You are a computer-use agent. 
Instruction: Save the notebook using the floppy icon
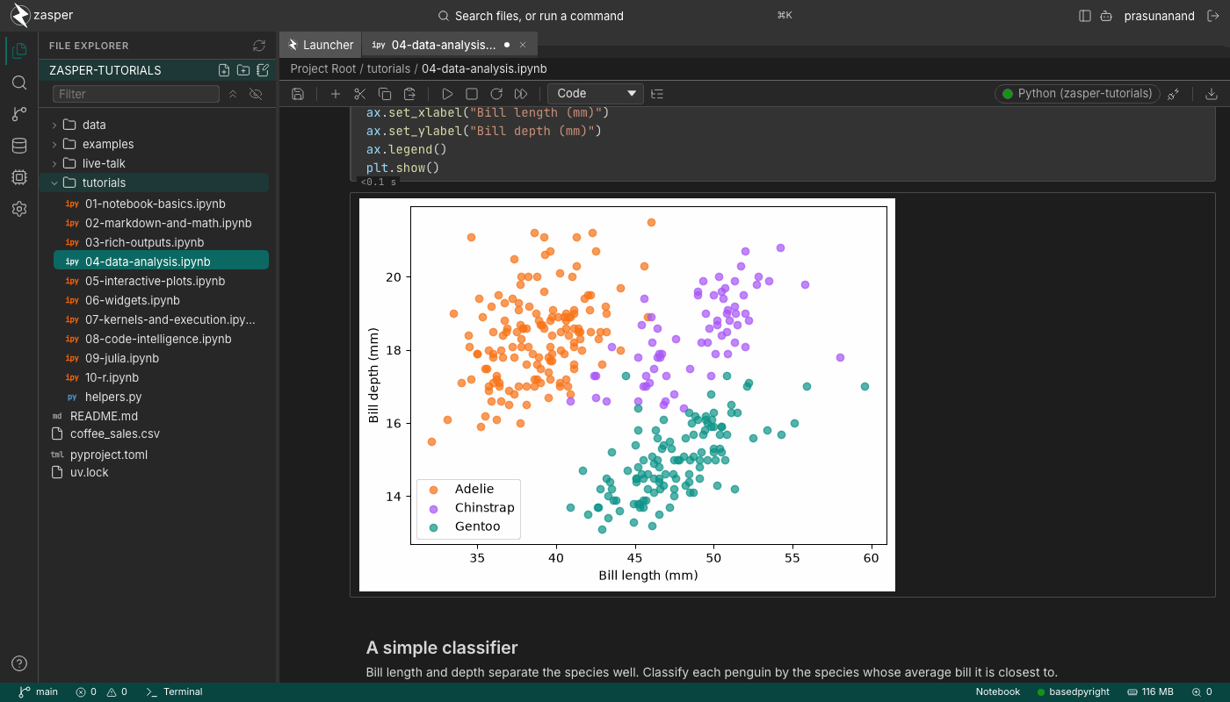(x=298, y=94)
